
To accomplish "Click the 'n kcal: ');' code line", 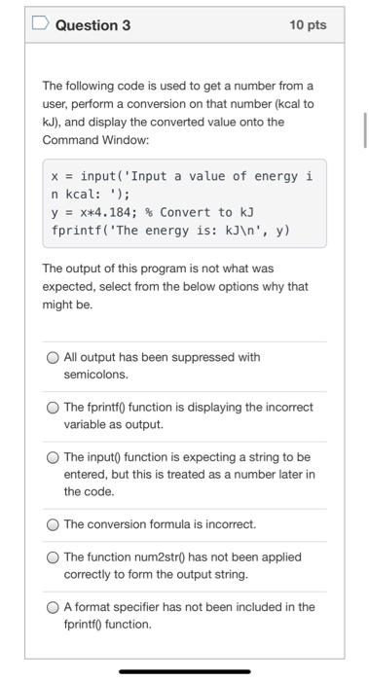I will 90,195.
